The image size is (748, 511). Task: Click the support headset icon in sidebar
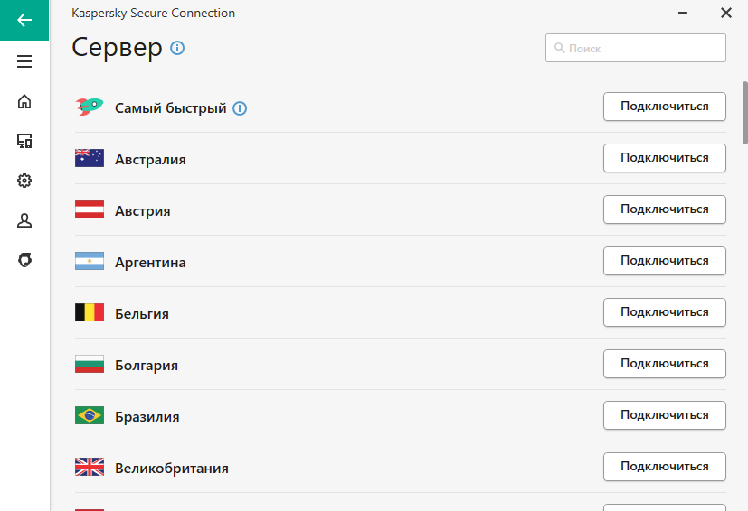(24, 260)
